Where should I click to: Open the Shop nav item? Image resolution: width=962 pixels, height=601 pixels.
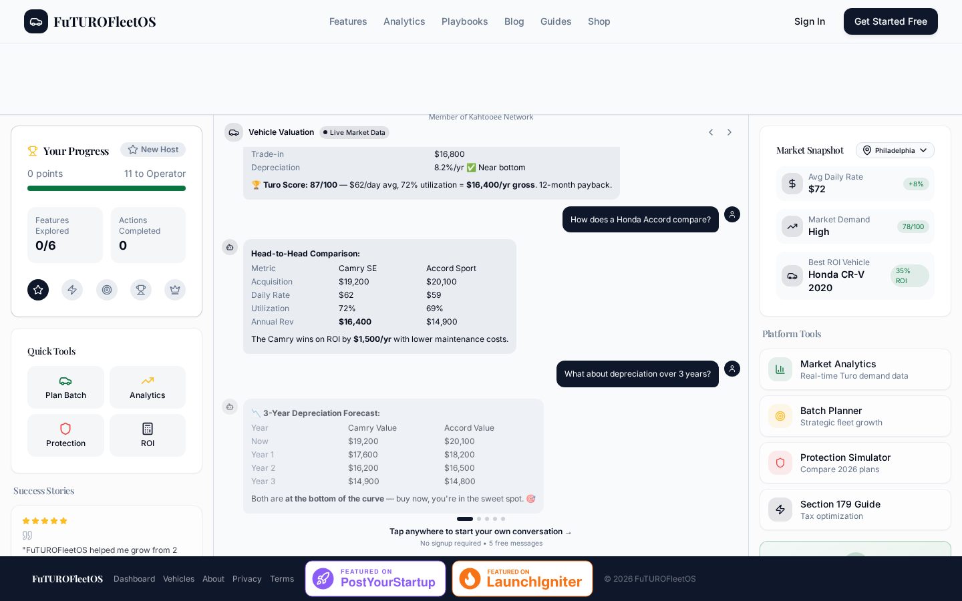[599, 21]
